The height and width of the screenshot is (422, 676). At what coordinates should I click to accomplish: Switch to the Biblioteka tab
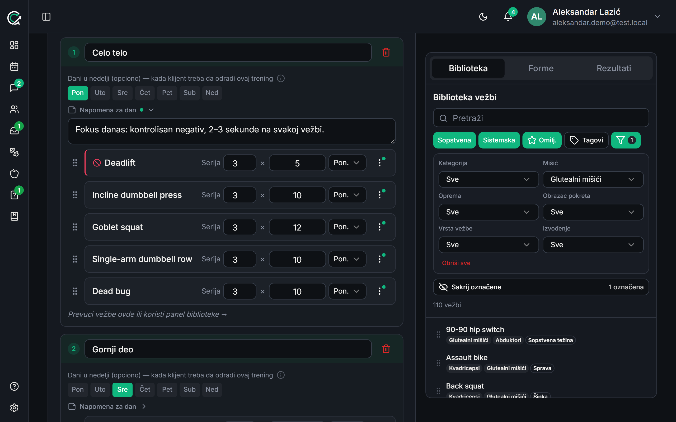click(x=468, y=68)
